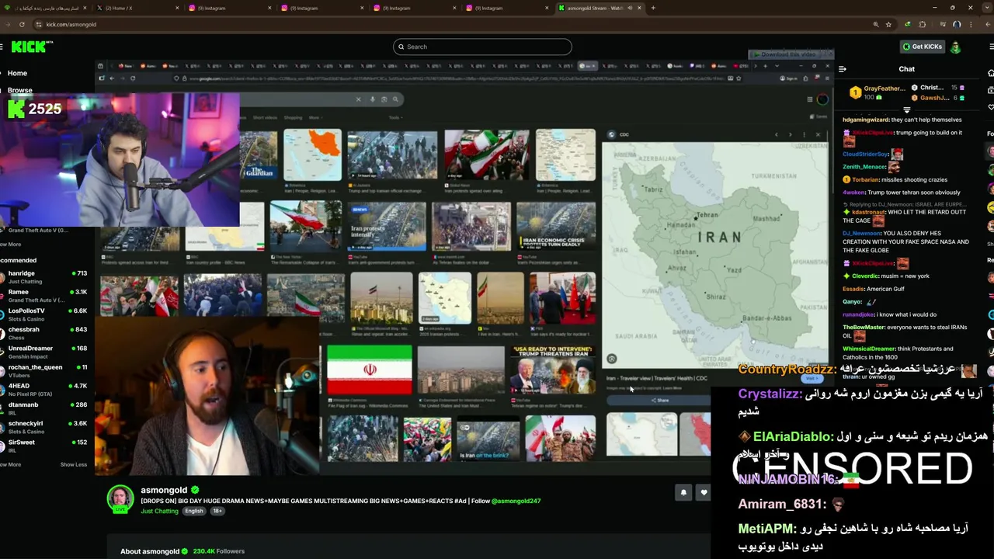The height and width of the screenshot is (559, 994).
Task: Click hdgamingwizard username in chat
Action: [866, 120]
